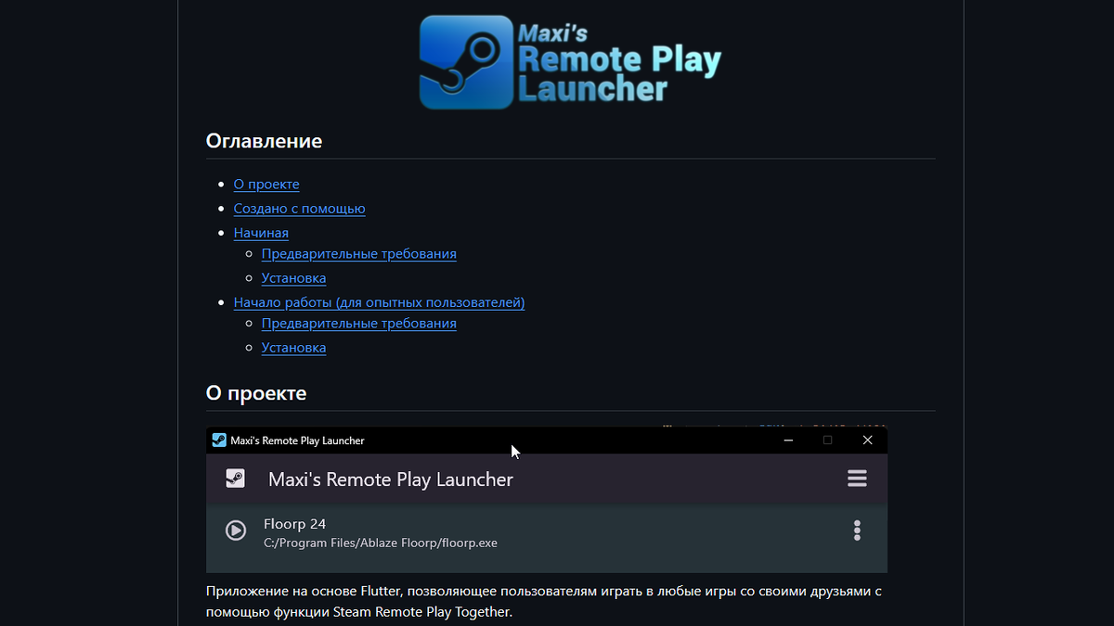Maximize the launcher window in the screenshot

coord(827,441)
